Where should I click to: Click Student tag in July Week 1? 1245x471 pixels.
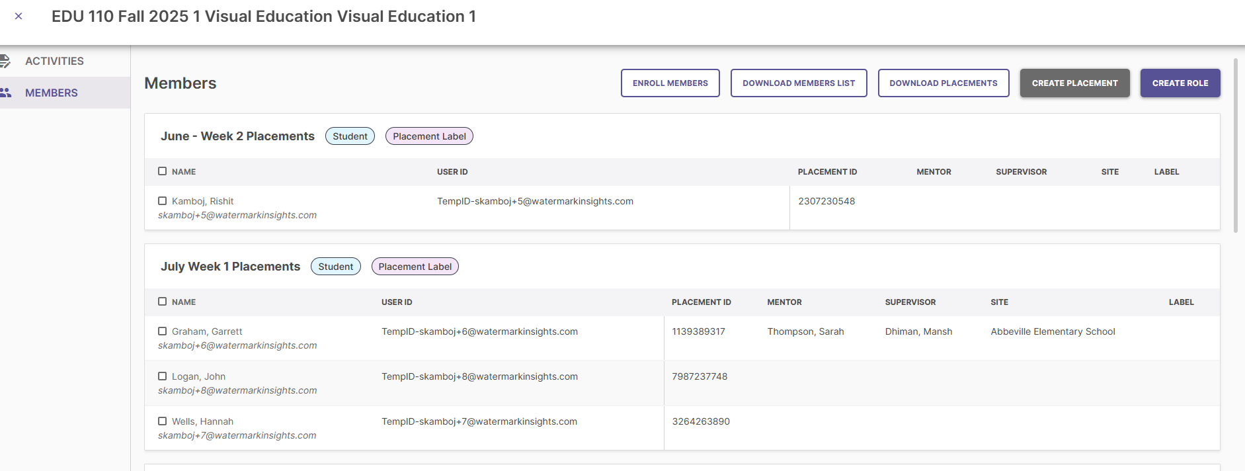pos(335,267)
